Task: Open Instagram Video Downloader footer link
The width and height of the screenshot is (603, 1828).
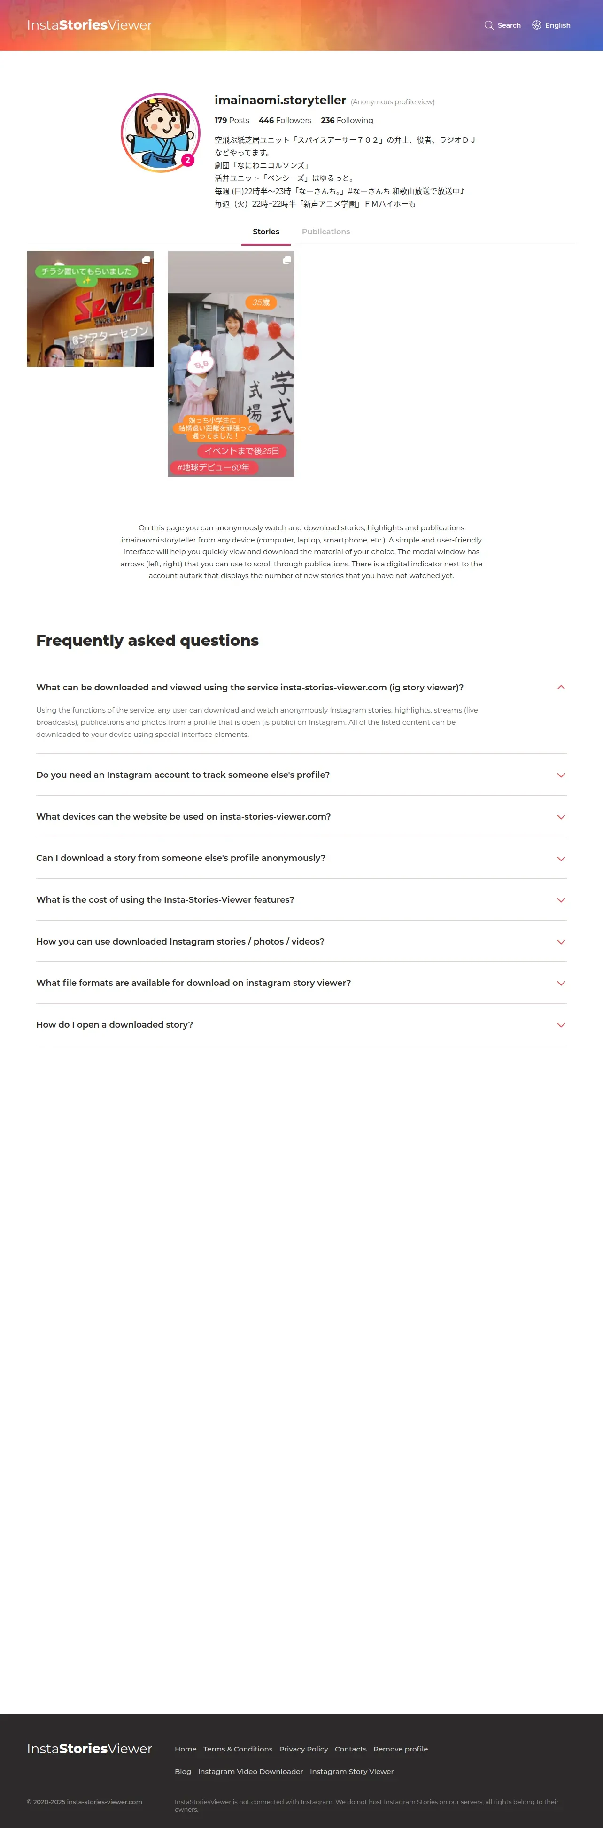Action: click(x=250, y=1772)
